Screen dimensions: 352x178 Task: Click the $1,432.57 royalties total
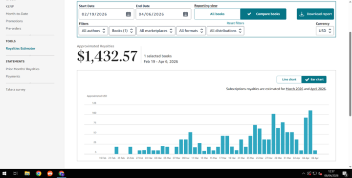click(x=107, y=56)
